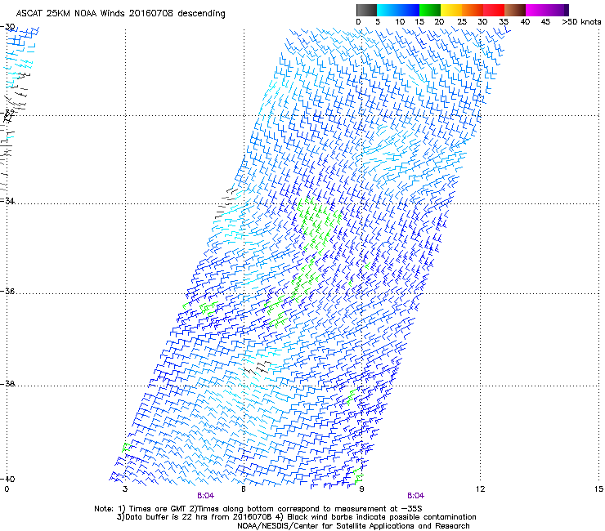Click the green 15-20 knots color segment
Image resolution: width=605 pixels, height=531 pixels.
click(x=430, y=10)
